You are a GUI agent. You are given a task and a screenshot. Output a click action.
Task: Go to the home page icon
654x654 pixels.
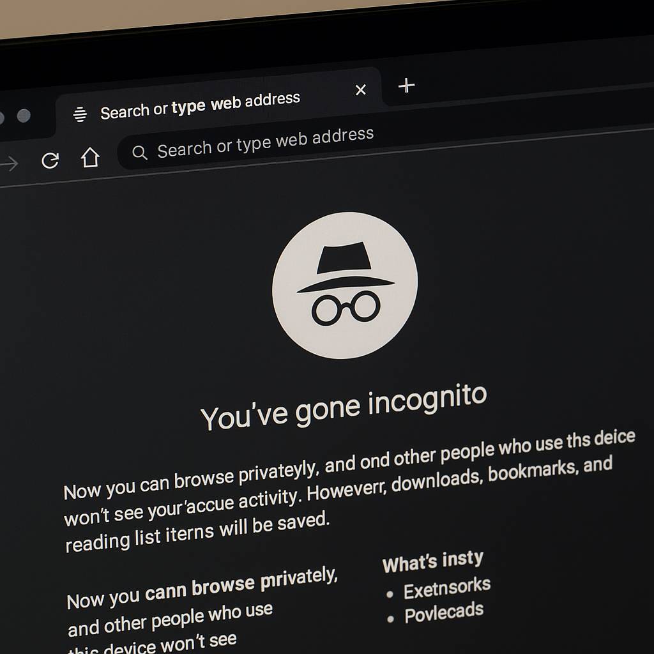(90, 157)
